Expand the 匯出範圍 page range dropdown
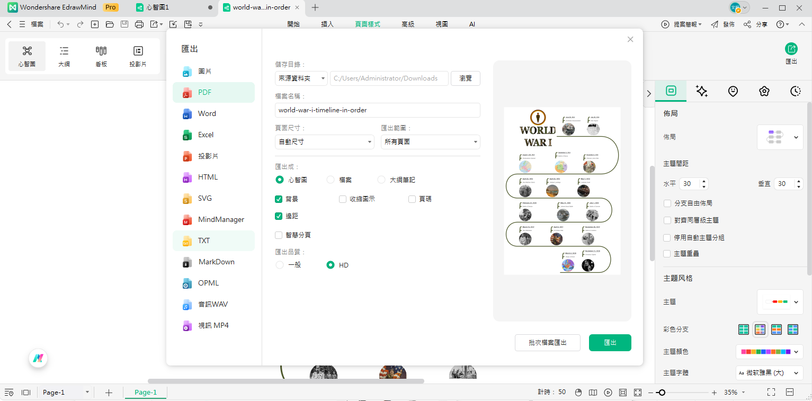Image resolution: width=812 pixels, height=401 pixels. 430,142
